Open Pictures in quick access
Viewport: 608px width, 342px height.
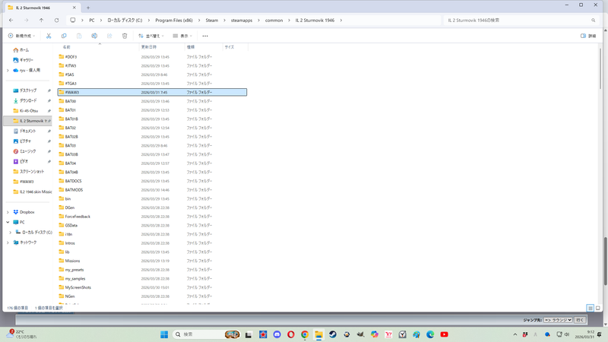(x=25, y=141)
